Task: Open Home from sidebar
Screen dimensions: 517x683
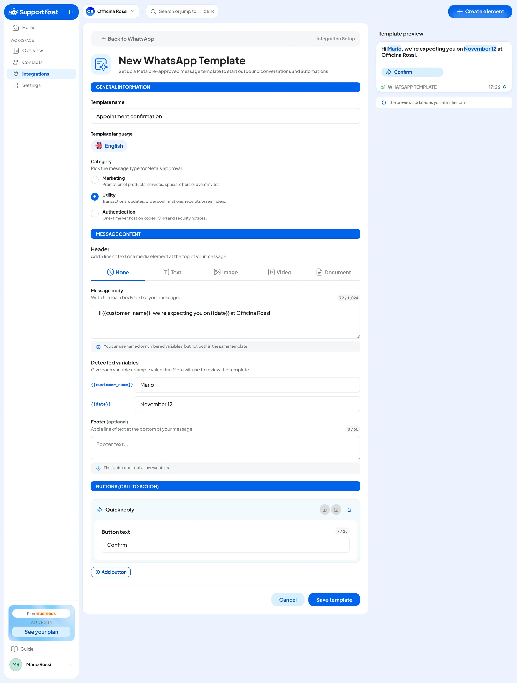Action: coord(41,27)
